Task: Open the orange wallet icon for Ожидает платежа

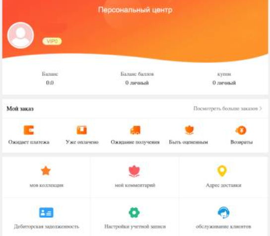Action: [x=29, y=130]
